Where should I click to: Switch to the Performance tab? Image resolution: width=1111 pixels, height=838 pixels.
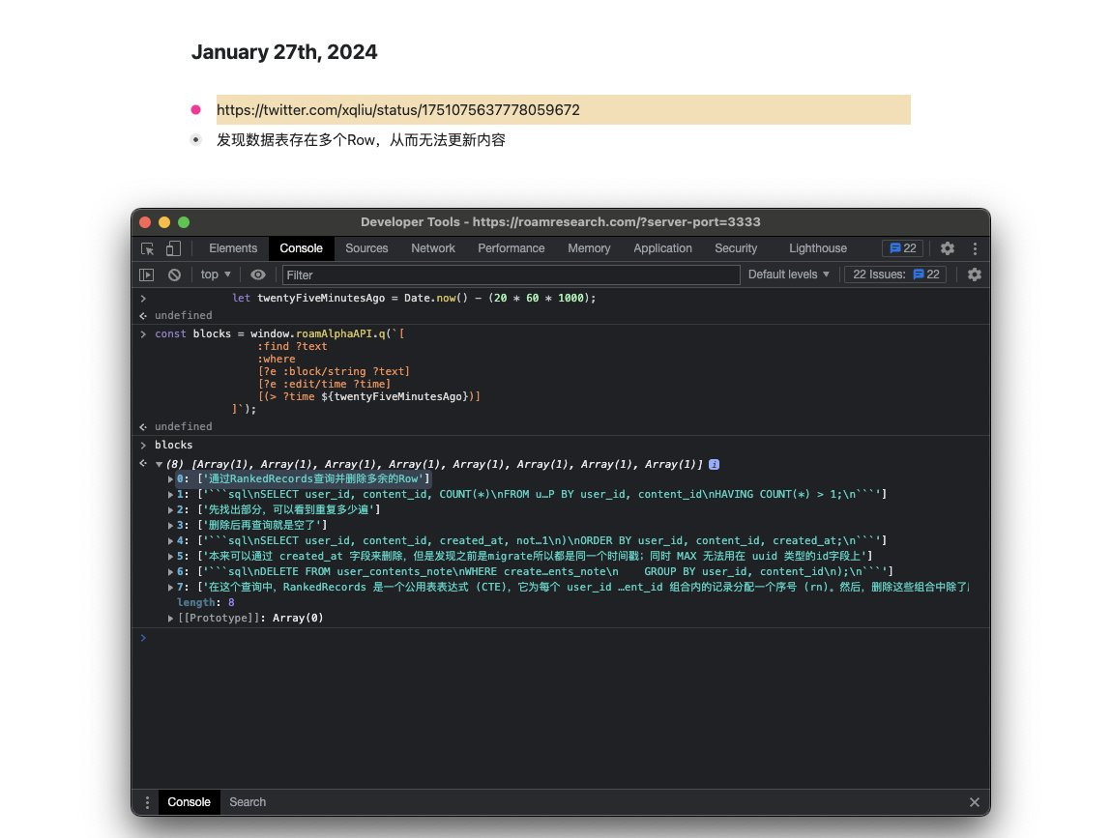[x=511, y=248]
